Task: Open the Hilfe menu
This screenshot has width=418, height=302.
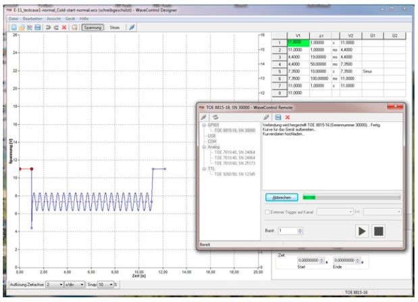Action: point(84,19)
